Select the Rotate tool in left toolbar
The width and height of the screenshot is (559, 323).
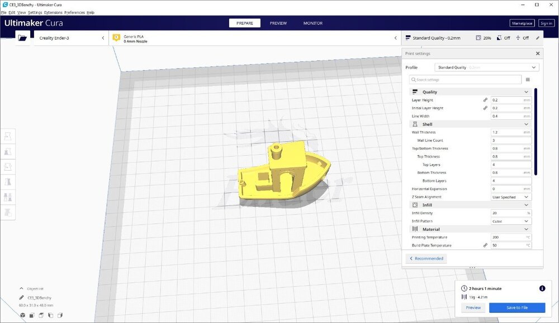(8, 166)
